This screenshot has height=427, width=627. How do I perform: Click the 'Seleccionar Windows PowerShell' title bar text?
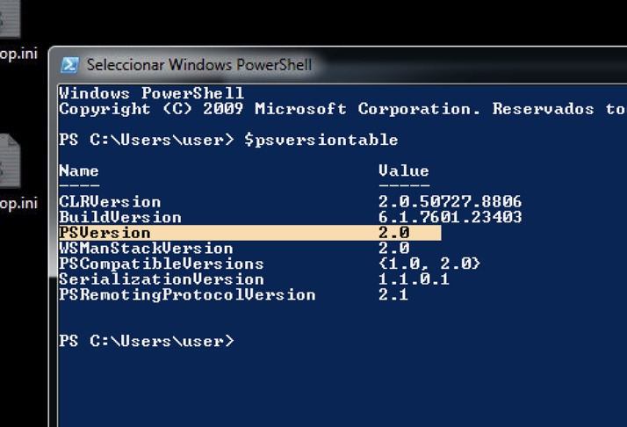(x=198, y=65)
